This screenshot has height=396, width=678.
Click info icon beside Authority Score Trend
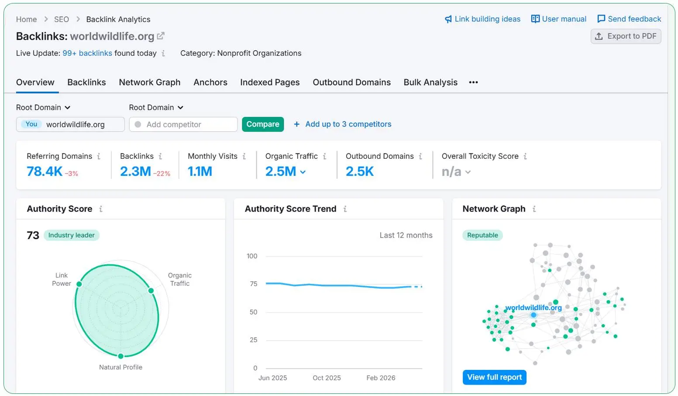click(x=345, y=209)
